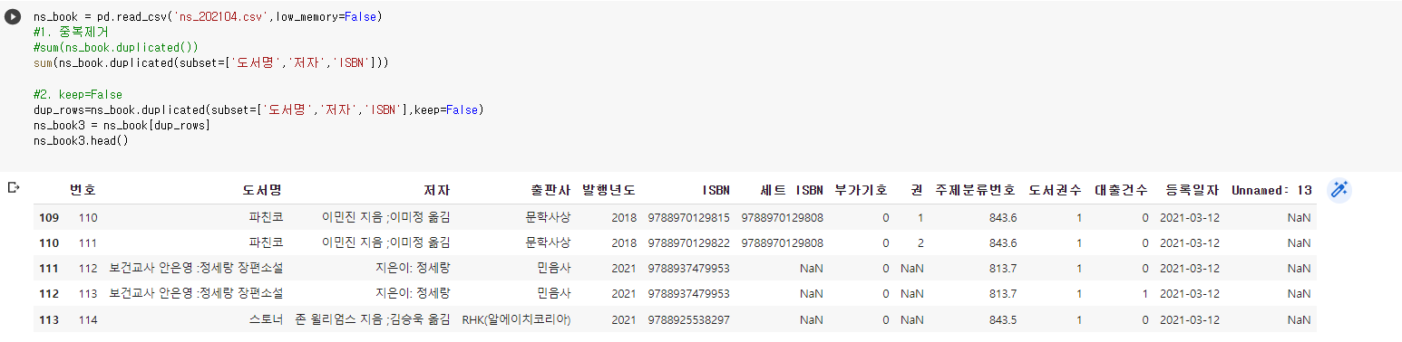The image size is (1402, 342).
Task: Click the 권 value 2 in row 110
Action: coord(920,242)
